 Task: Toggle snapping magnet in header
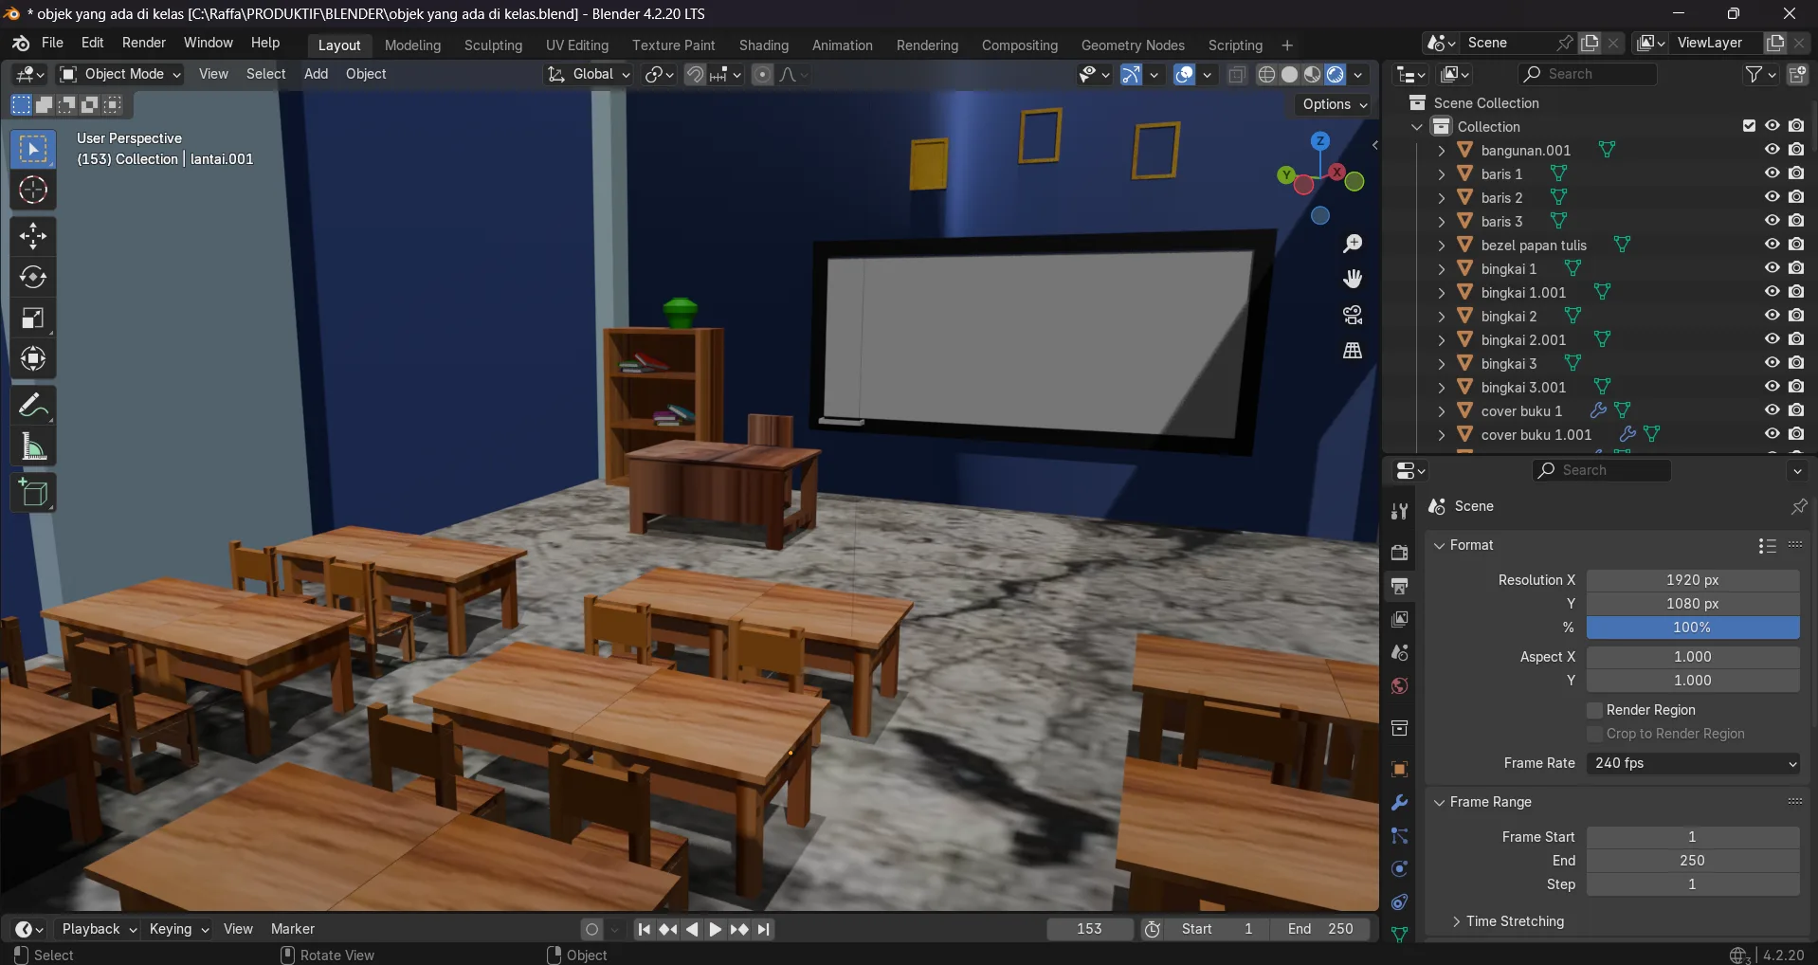[x=695, y=74]
